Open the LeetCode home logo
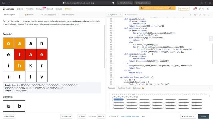The image size is (213, 120). [8, 9]
